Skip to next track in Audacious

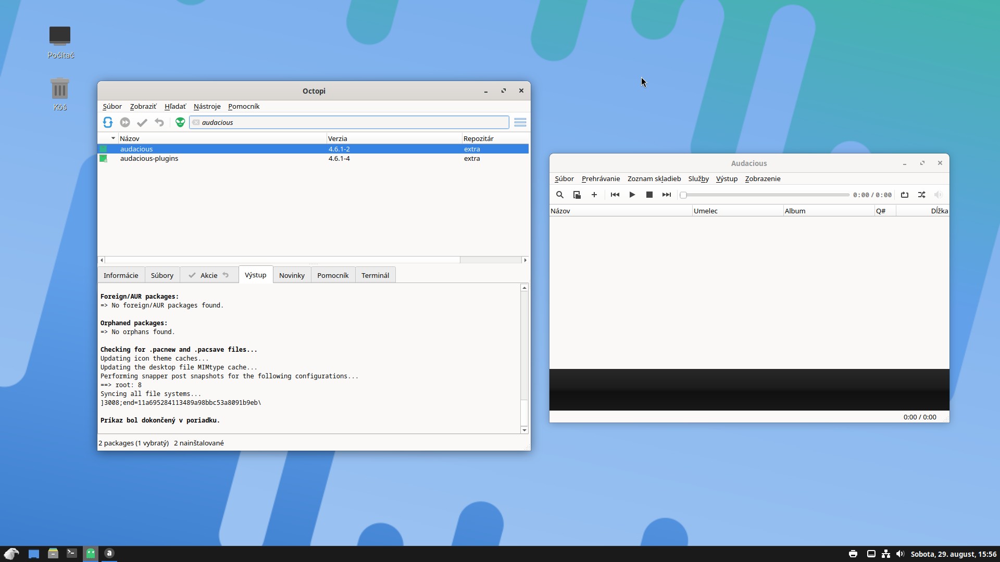pos(667,195)
